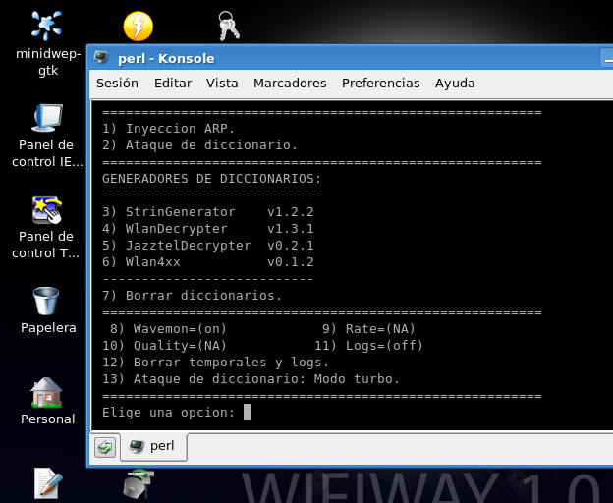Open the keys desktop icon
The height and width of the screenshot is (503, 613).
coord(228,26)
